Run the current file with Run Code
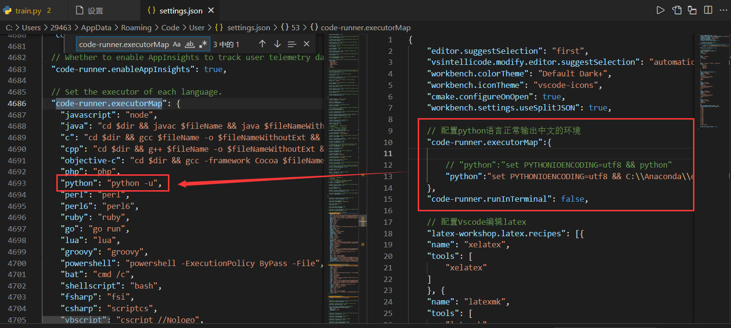The width and height of the screenshot is (731, 328). click(x=661, y=9)
